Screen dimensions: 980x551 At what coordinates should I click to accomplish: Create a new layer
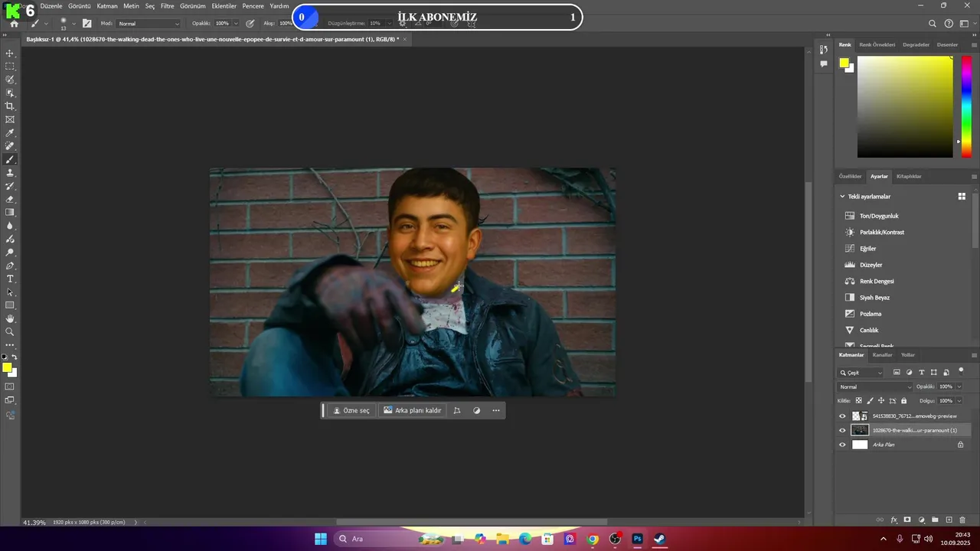point(949,520)
